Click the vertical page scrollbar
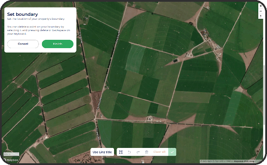The height and width of the screenshot is (165, 267). tap(264, 95)
